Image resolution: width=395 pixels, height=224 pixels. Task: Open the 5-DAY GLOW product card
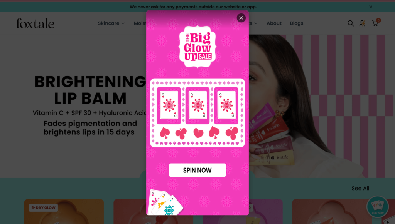coord(64,211)
